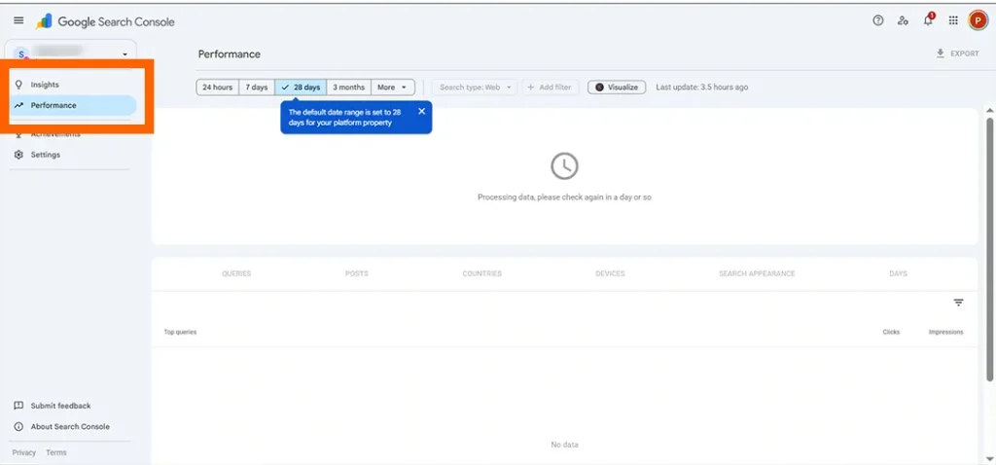Sort by the Impressions column header
This screenshot has height=465, width=996.
[x=945, y=333]
